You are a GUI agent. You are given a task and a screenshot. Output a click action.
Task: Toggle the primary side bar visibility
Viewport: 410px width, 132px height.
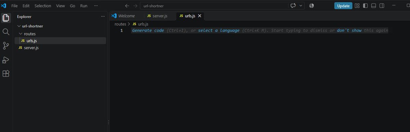(366, 6)
